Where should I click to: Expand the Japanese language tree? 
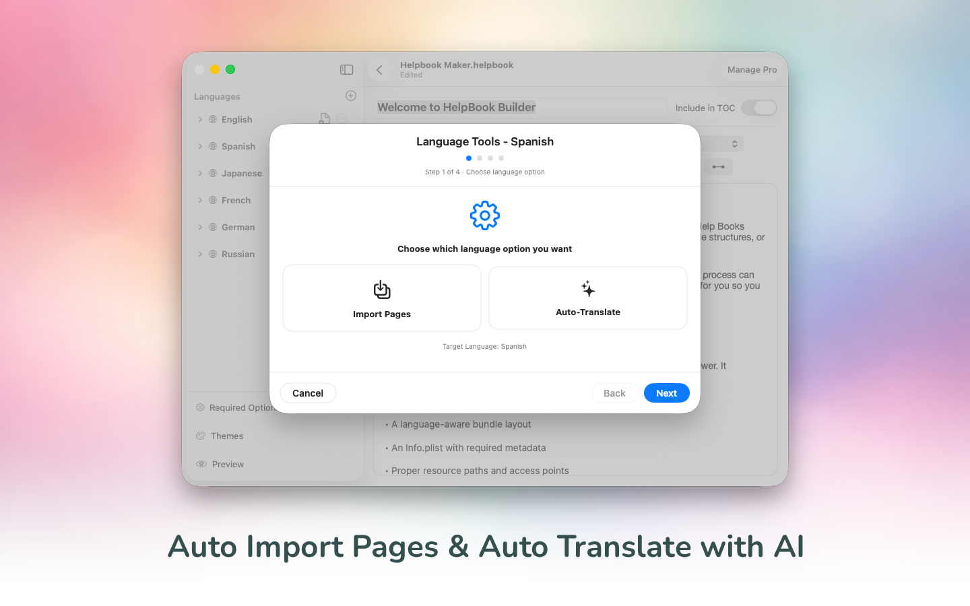(200, 173)
